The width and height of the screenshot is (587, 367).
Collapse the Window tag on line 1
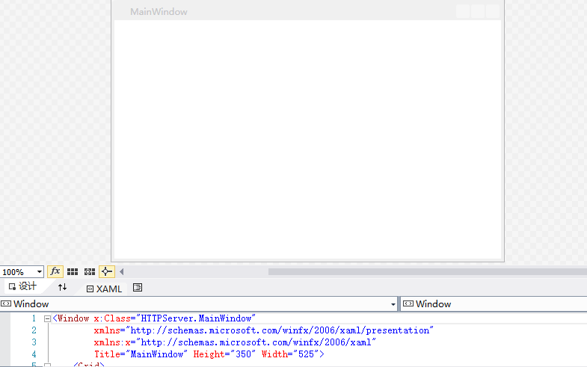[x=47, y=319]
